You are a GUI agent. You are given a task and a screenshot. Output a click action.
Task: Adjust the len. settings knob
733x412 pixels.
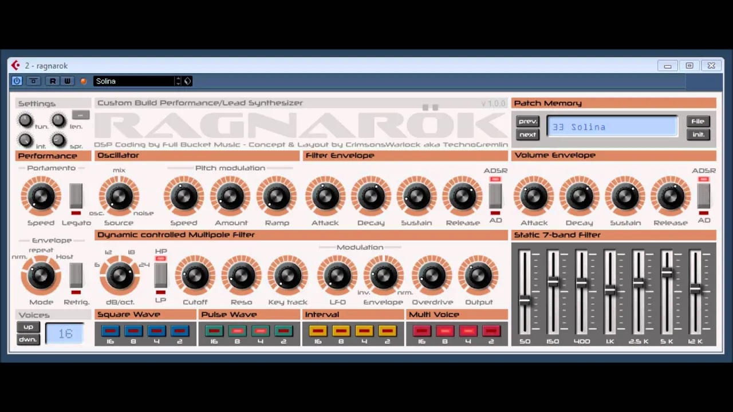(58, 120)
